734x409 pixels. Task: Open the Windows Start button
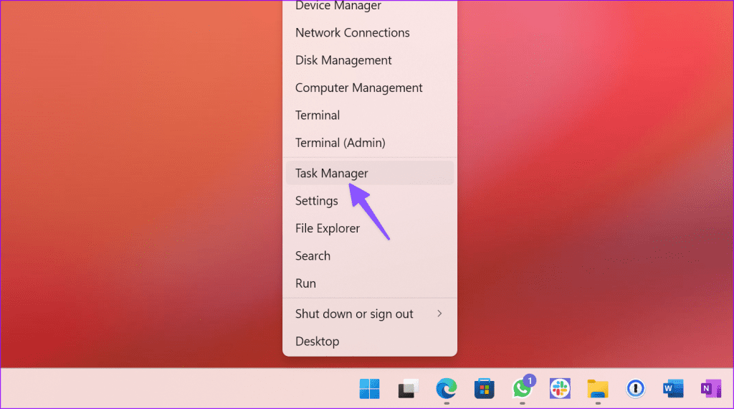click(x=369, y=388)
